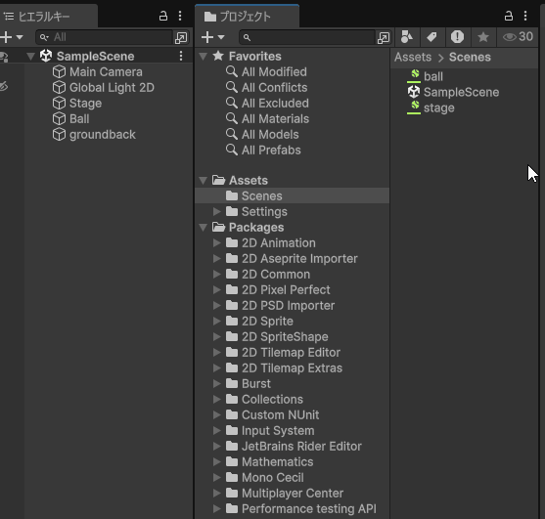Collapse the SampleScene hierarchy
545x519 pixels.
[x=30, y=56]
